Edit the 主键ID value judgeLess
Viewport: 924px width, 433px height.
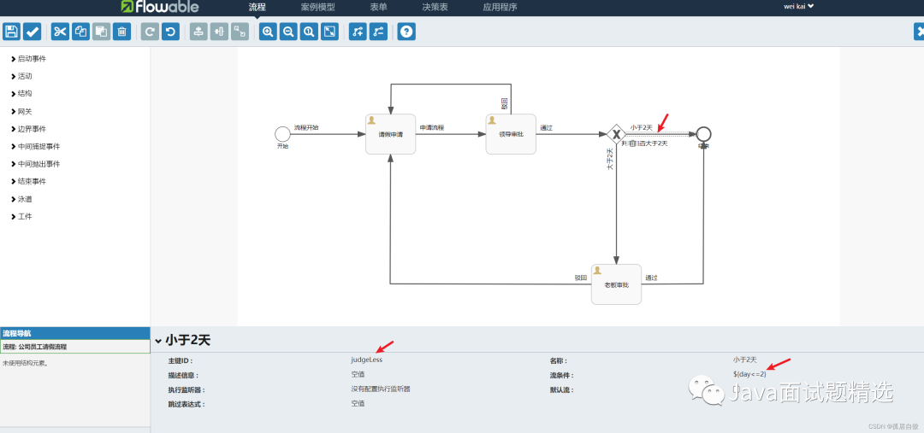pos(366,360)
